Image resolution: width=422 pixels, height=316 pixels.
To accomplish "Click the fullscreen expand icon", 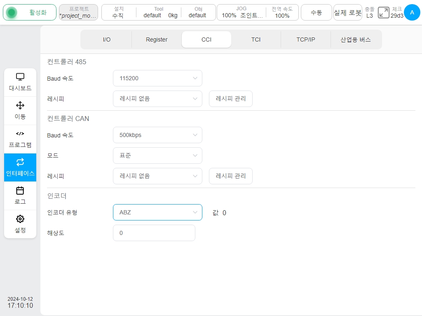I will [x=384, y=13].
